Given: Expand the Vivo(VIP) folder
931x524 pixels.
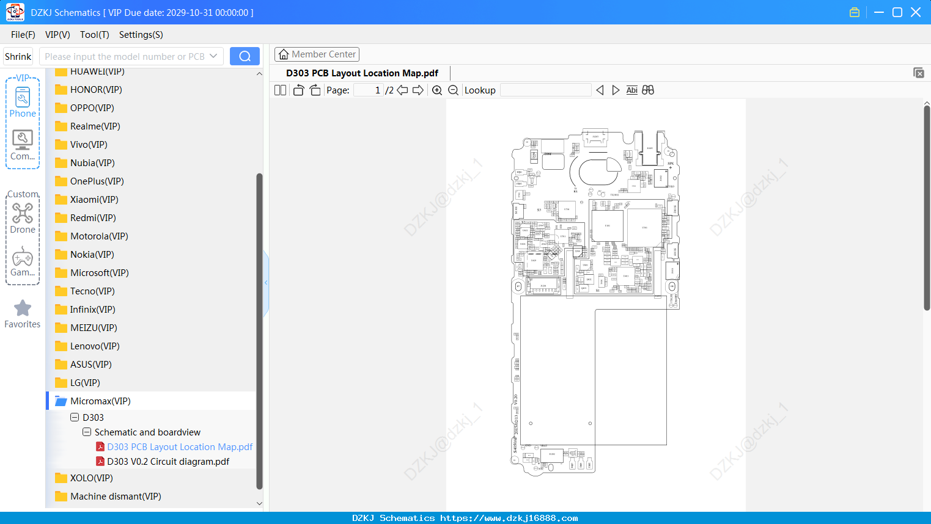Looking at the screenshot, I should pyautogui.click(x=81, y=145).
